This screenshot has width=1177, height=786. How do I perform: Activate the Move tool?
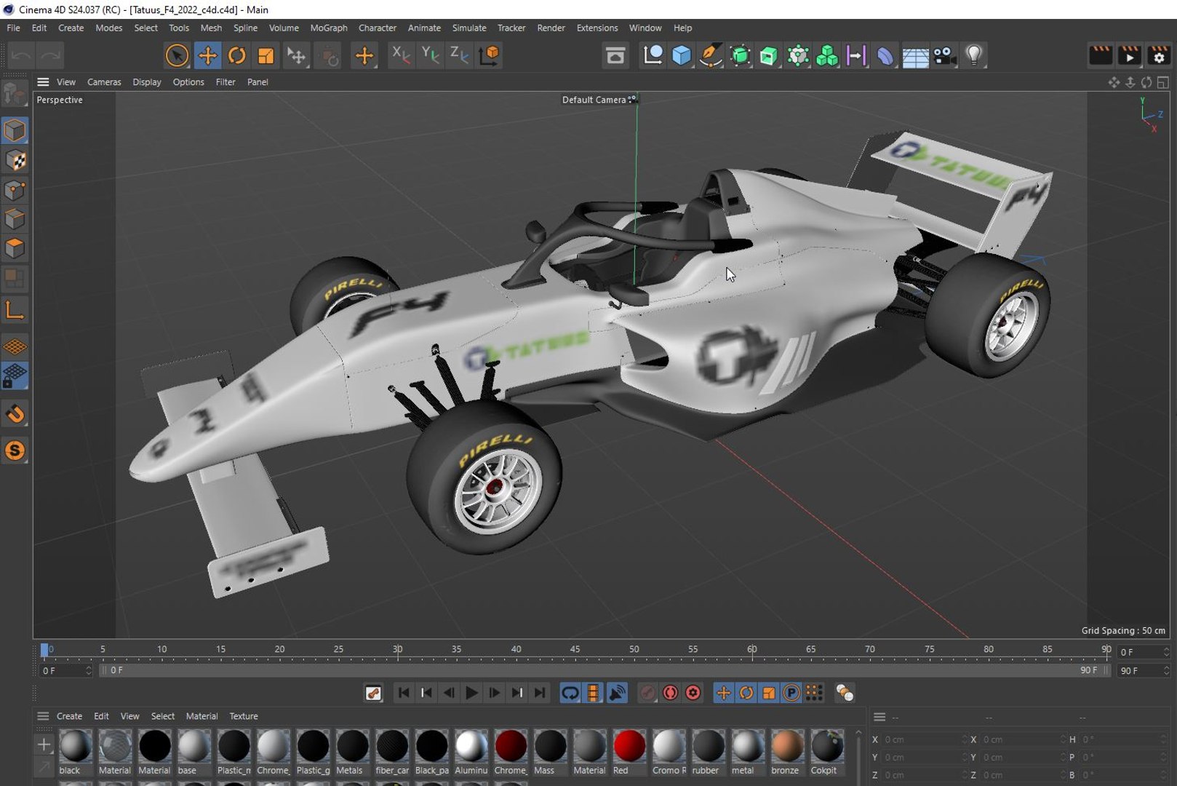[x=207, y=55]
